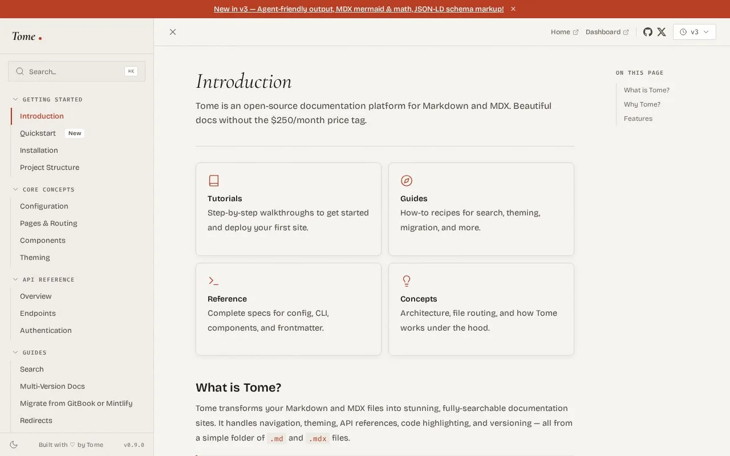The image size is (730, 456).
Task: Click the ⌘K shortcut badge
Action: tap(131, 71)
